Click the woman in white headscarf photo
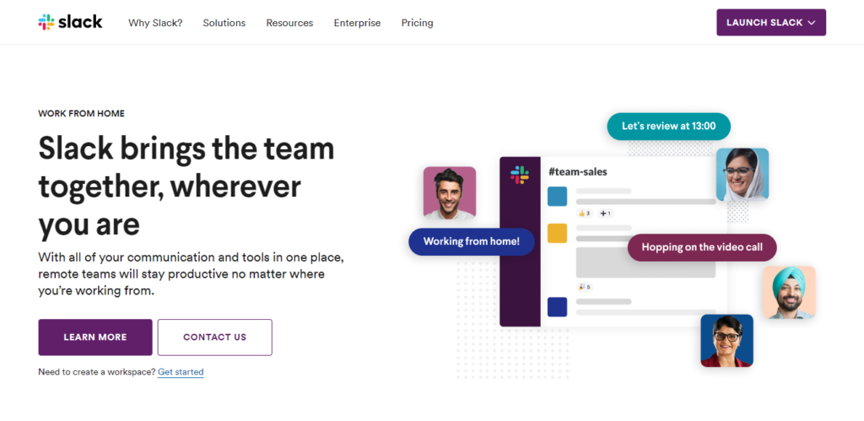The image size is (864, 421). [x=742, y=174]
